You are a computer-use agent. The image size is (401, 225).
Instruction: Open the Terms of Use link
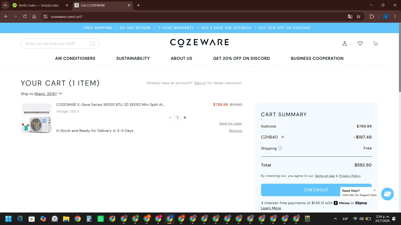[325, 176]
